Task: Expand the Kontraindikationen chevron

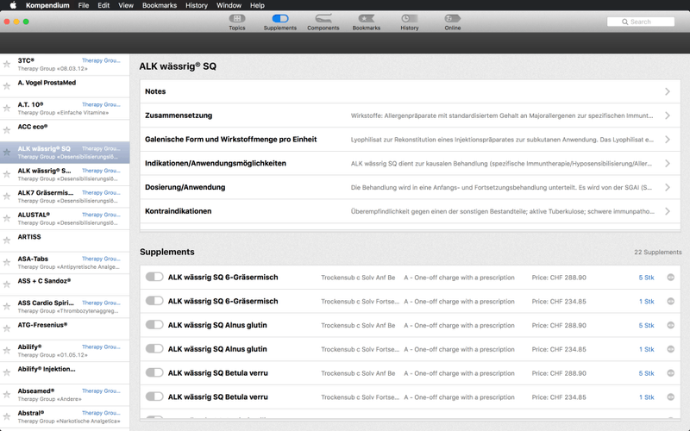Action: 668,211
